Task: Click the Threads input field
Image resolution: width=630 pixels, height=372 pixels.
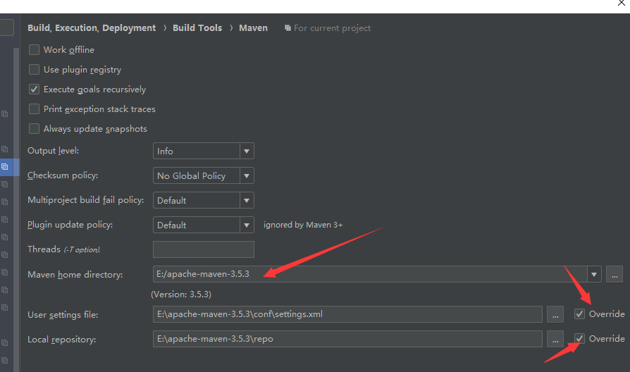Action: pyautogui.click(x=203, y=249)
